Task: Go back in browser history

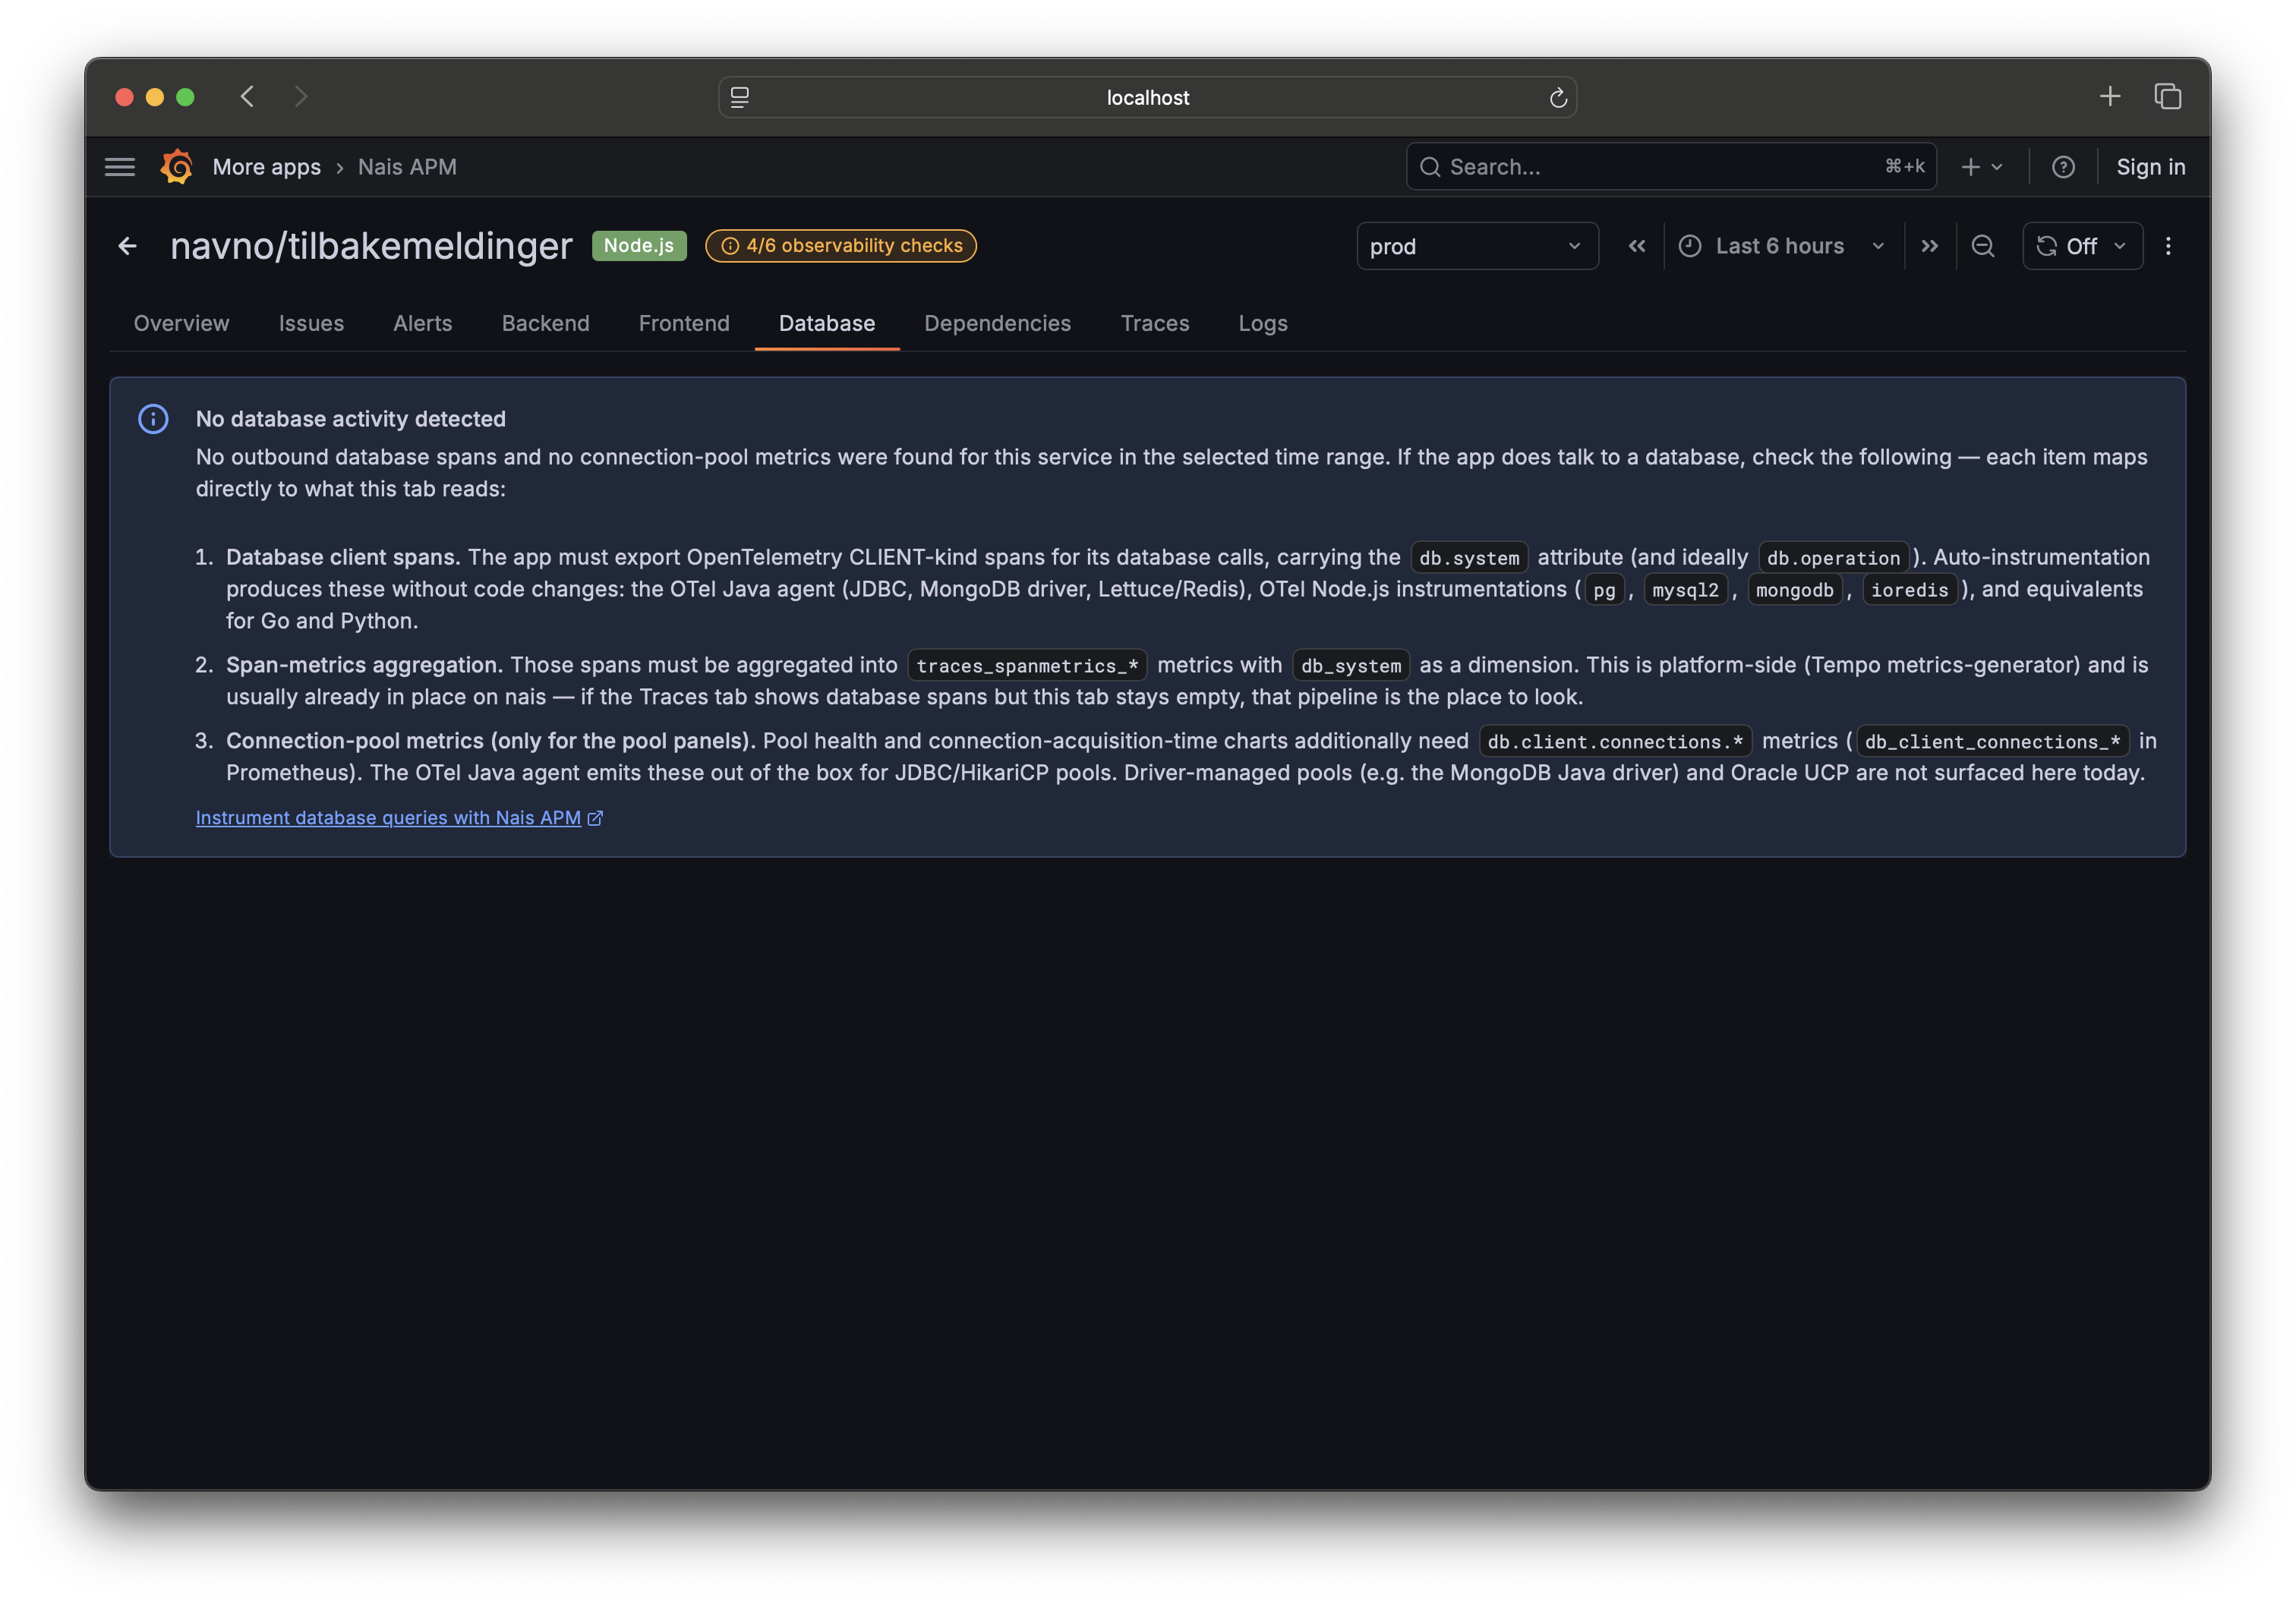Action: coord(248,96)
